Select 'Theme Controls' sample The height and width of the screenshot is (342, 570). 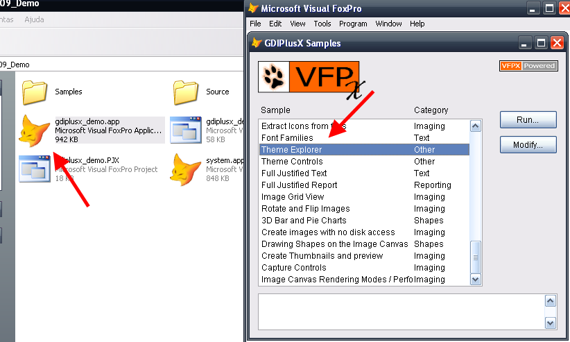[x=364, y=161]
